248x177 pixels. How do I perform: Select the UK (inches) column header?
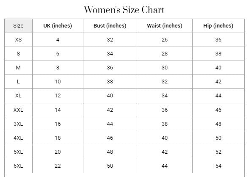(x=58, y=26)
